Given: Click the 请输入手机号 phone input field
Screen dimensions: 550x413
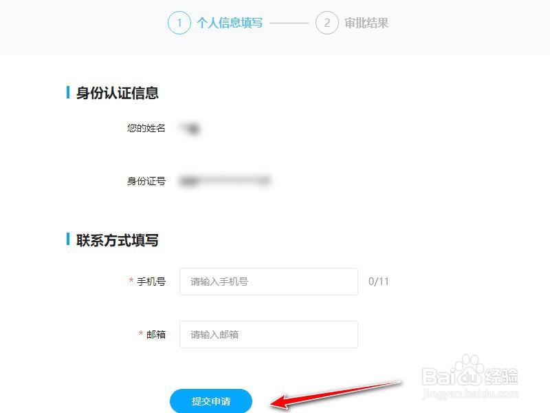Looking at the screenshot, I should [x=269, y=282].
